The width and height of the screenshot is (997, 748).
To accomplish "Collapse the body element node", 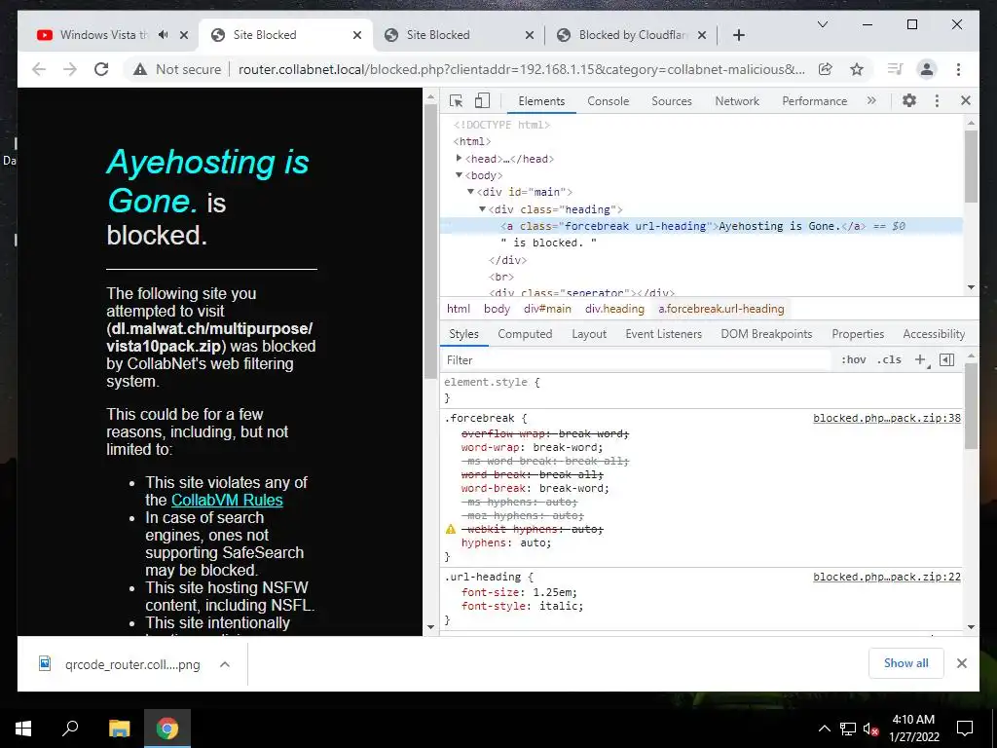I will point(460,175).
